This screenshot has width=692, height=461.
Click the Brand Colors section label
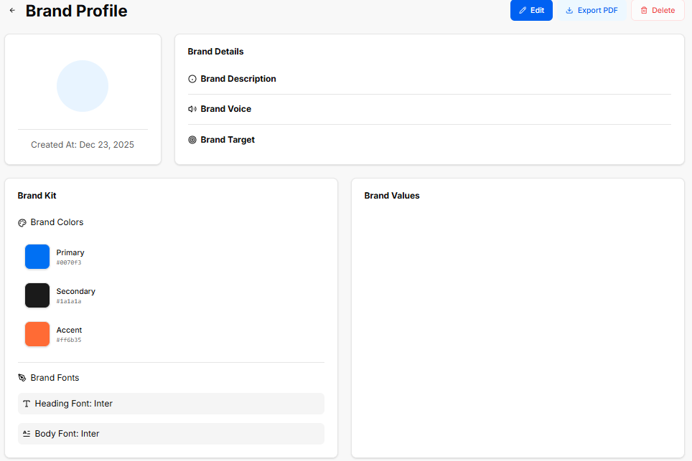click(x=57, y=222)
